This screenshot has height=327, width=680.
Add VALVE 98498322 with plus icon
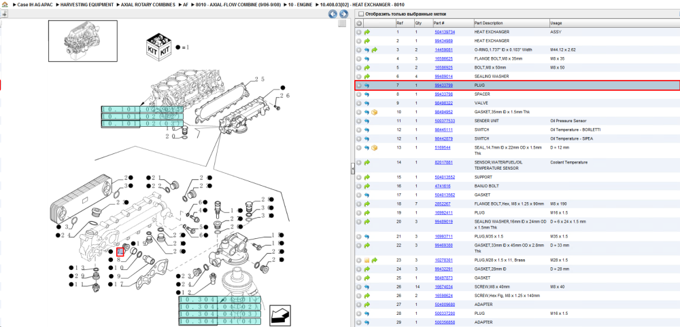[359, 103]
